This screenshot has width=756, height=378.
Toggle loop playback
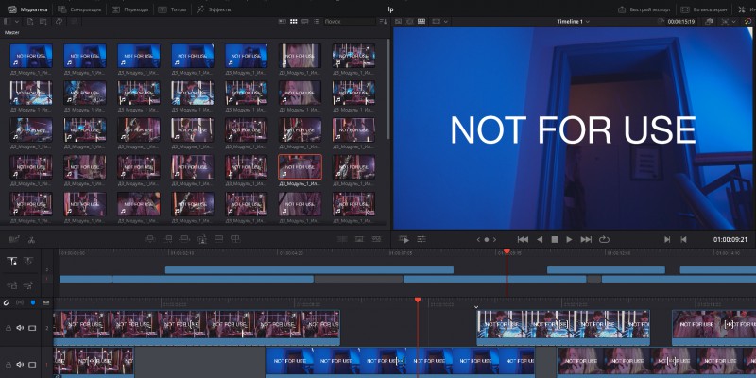point(604,239)
